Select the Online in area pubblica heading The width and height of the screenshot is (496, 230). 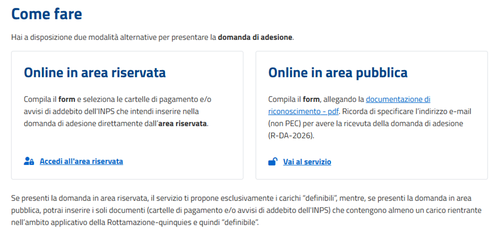337,73
